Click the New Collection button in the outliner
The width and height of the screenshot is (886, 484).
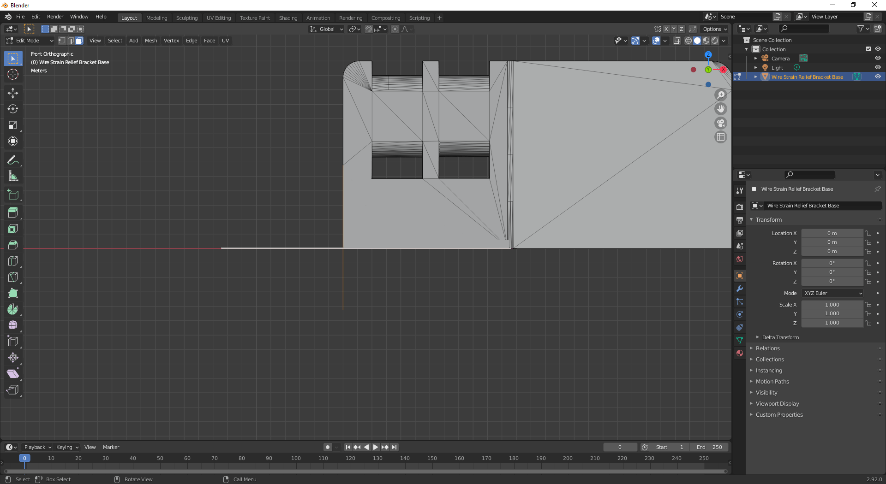click(878, 28)
